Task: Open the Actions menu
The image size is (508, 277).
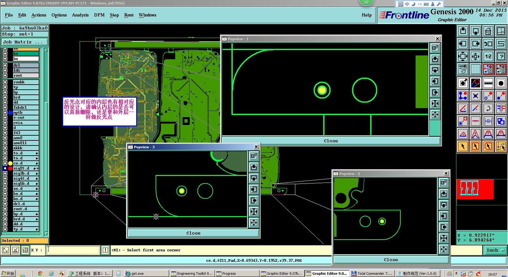Action: click(39, 15)
